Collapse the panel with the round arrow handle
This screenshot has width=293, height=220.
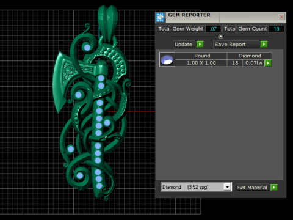click(220, 37)
